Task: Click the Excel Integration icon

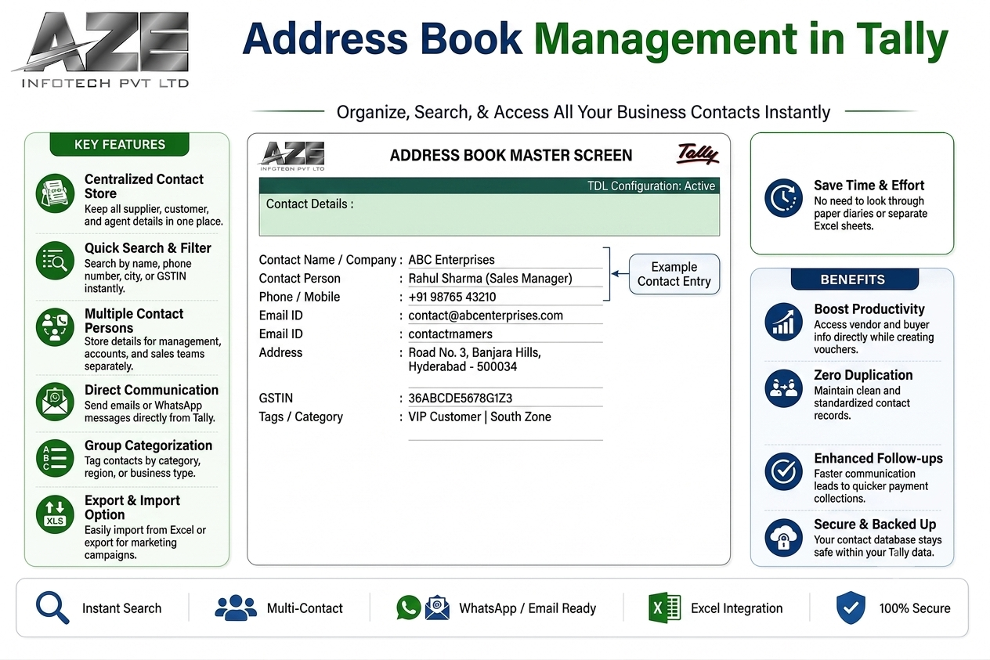Action: click(x=665, y=608)
